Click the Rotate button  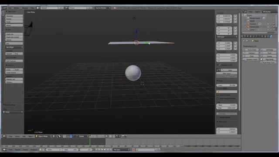click(14, 19)
